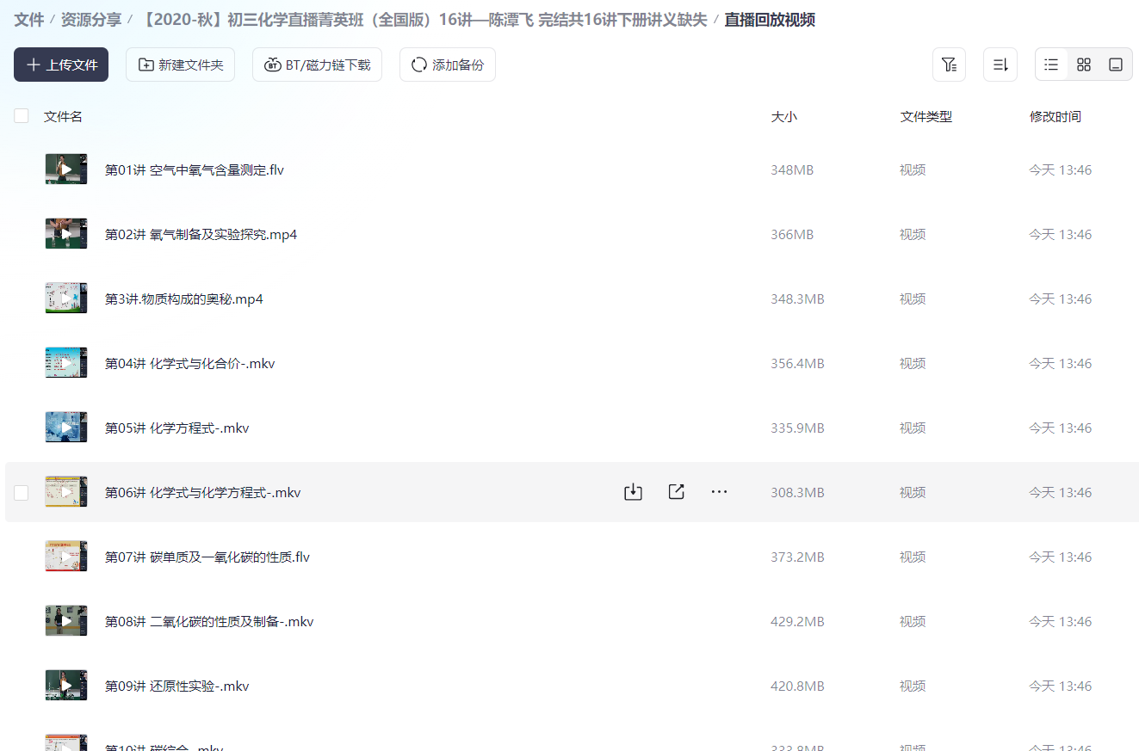Switch to list view mode
This screenshot has width=1139, height=751.
tap(1050, 64)
